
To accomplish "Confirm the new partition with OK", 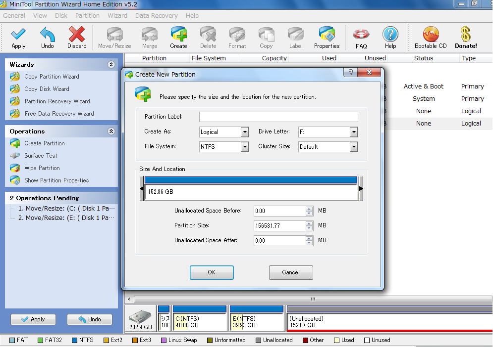I will click(x=212, y=272).
